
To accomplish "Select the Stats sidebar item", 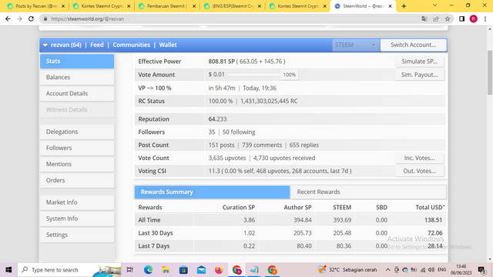I will (77, 62).
